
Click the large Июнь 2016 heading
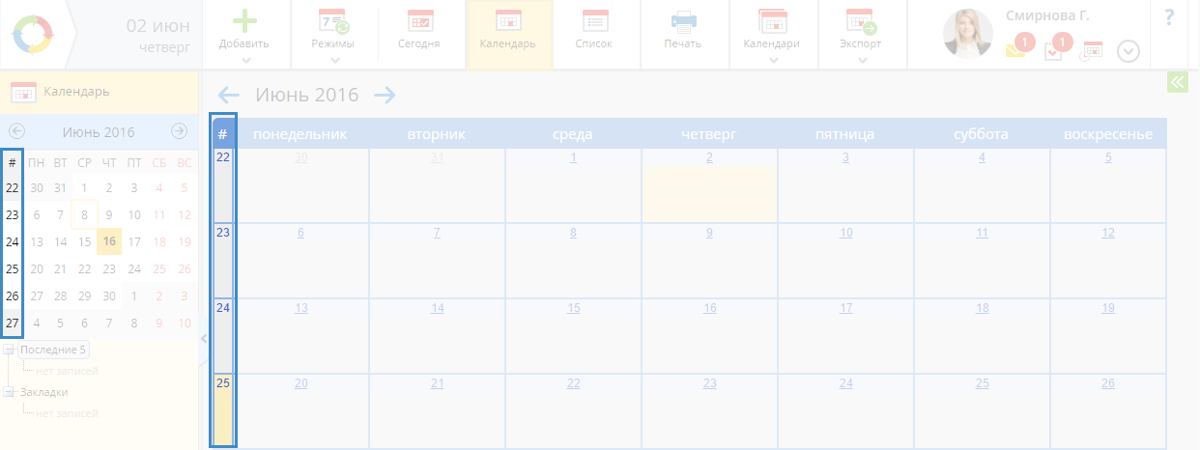pyautogui.click(x=306, y=95)
